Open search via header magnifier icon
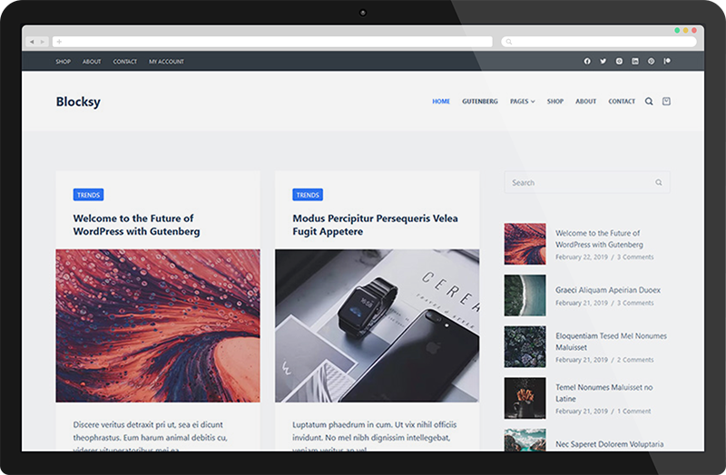Image resolution: width=726 pixels, height=475 pixels. tap(649, 102)
